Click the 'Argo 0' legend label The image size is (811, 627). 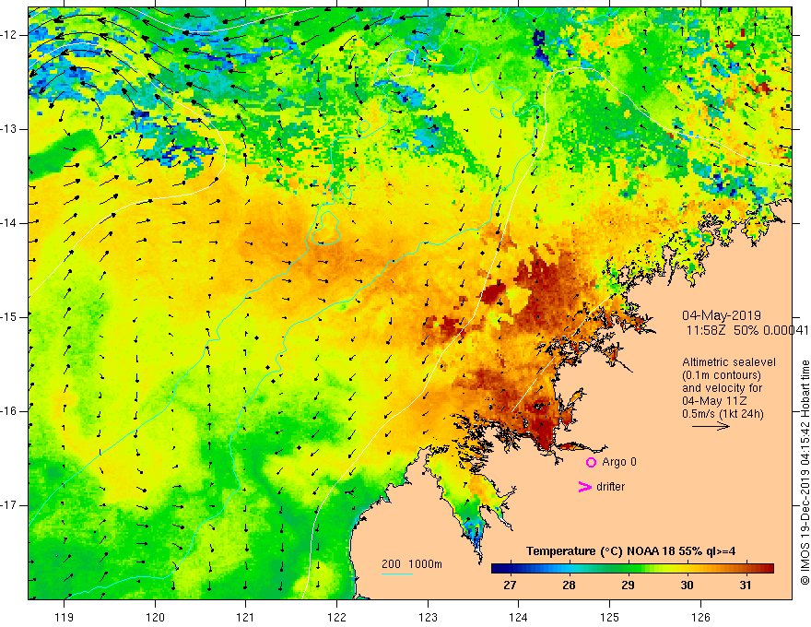(x=619, y=462)
